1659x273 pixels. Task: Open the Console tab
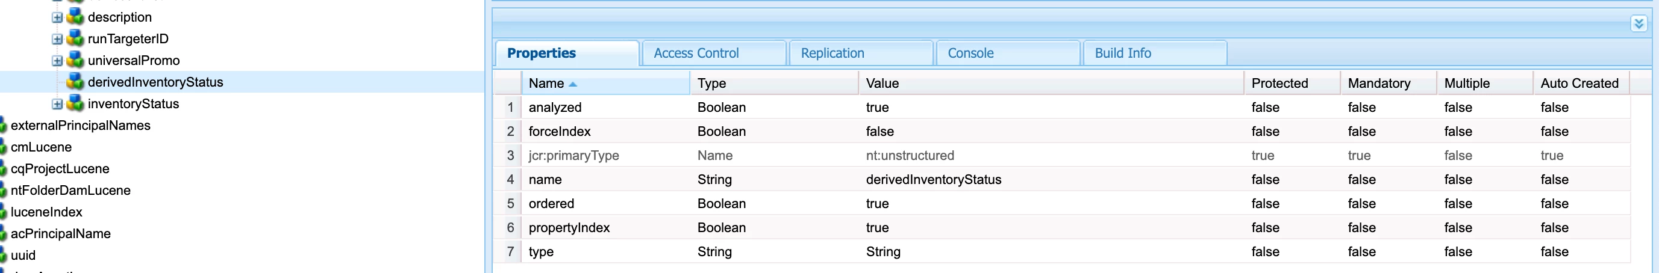1007,54
